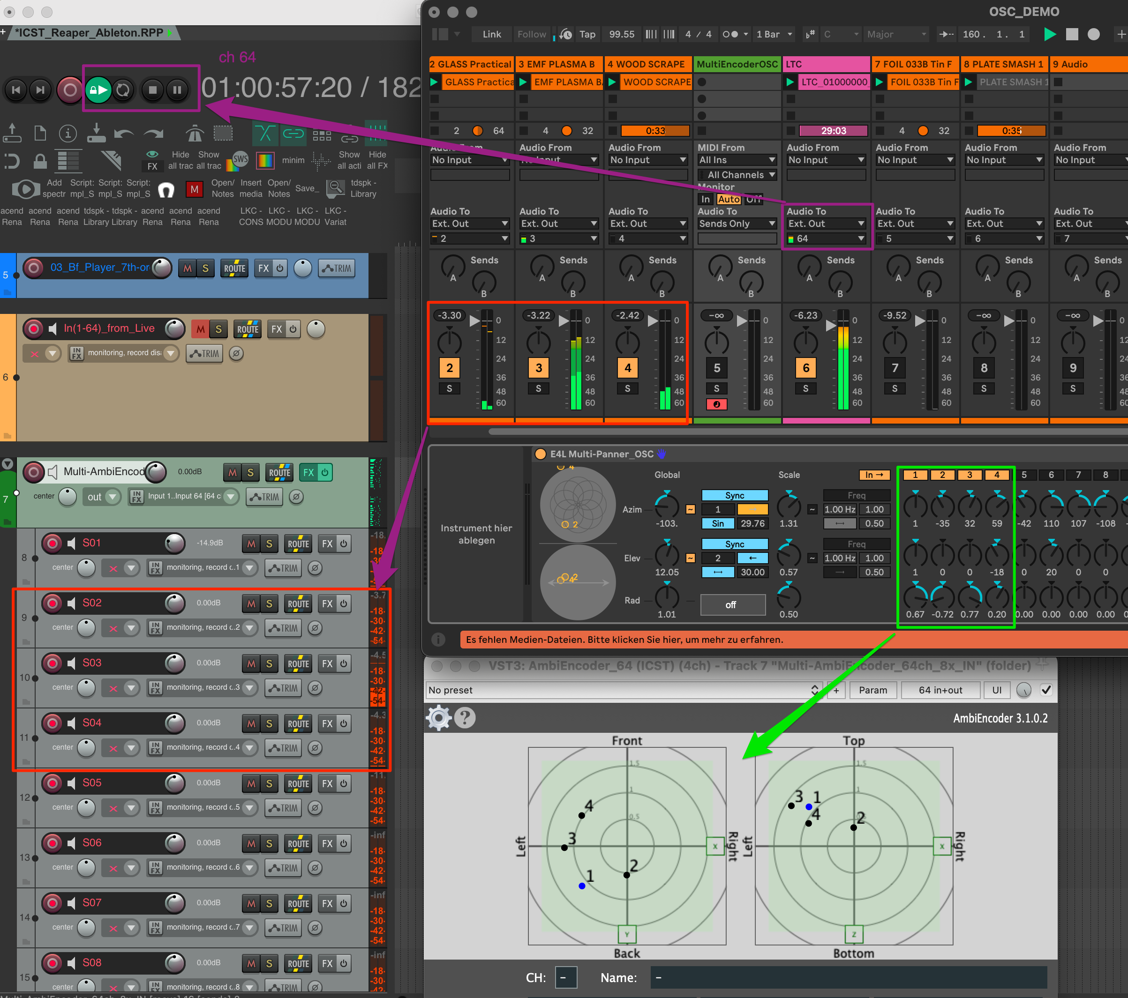1128x998 pixels.
Task: Launch the LTC_01000000 clip
Action: 791,82
